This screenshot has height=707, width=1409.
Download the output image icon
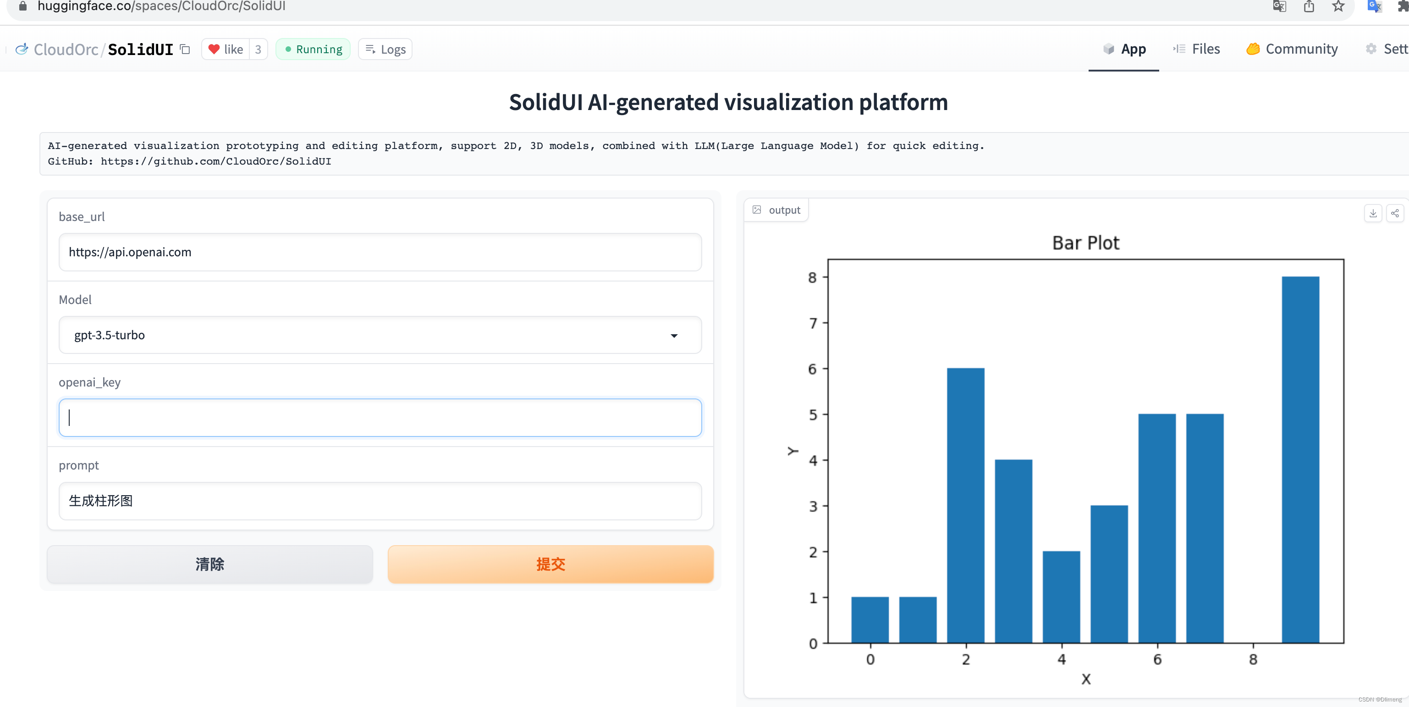tap(1372, 213)
